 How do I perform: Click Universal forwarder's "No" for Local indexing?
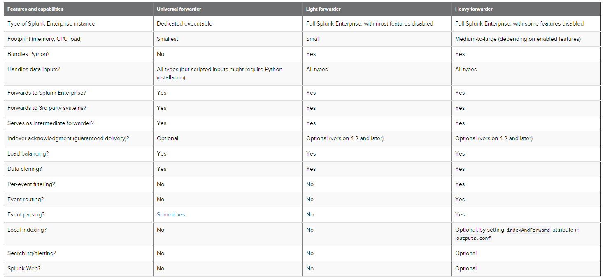161,230
